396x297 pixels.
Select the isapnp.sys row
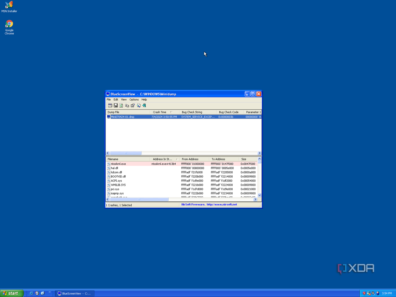[x=182, y=194]
